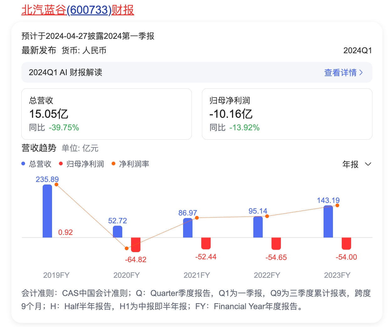This screenshot has height=327, width=390.
Task: Click the value label 235.89
Action: point(47,179)
